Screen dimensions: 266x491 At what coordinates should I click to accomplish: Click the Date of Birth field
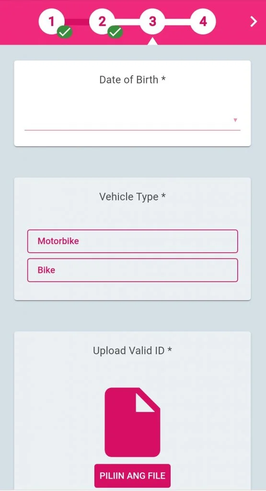coord(132,120)
